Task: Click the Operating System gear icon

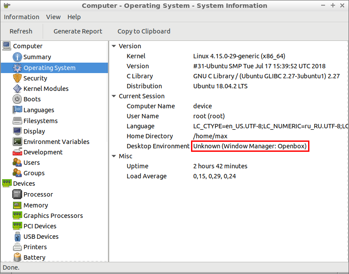Action: pyautogui.click(x=17, y=67)
